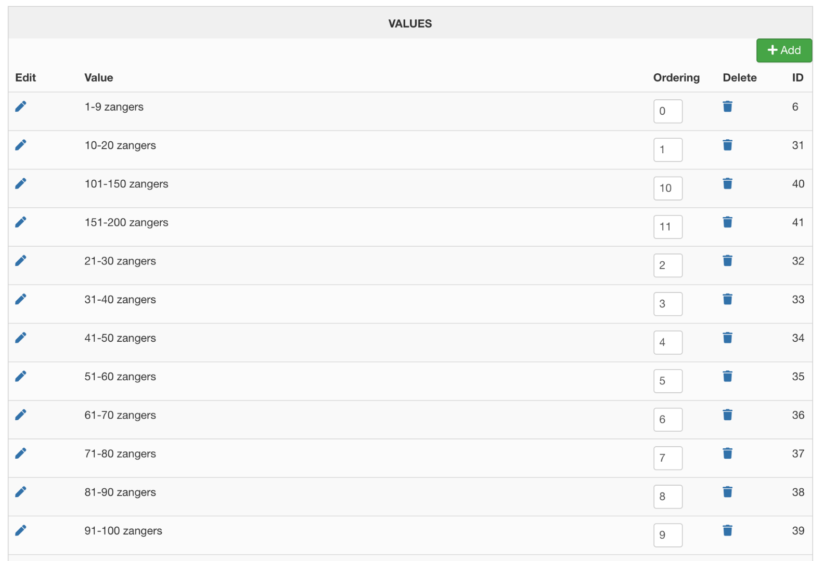
Task: Delete the "151-200 zangers" value
Action: tap(727, 222)
